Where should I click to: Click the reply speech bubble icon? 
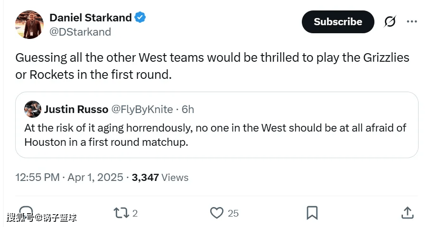[x=26, y=212]
